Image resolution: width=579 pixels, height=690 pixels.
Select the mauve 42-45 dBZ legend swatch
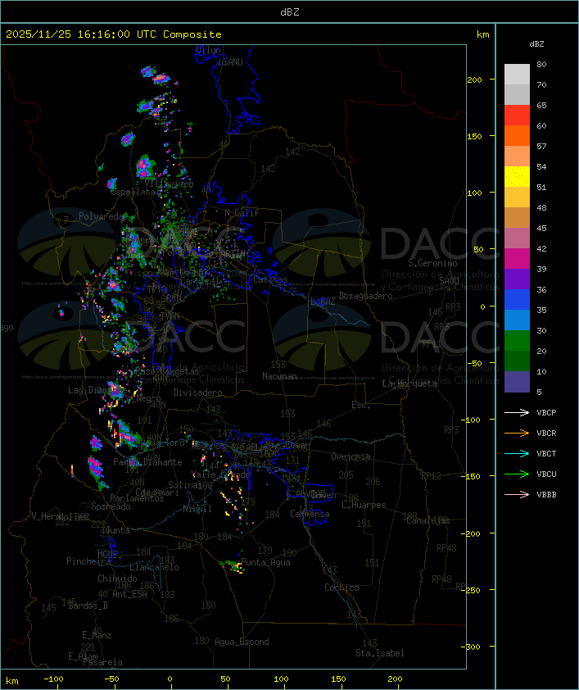517,238
